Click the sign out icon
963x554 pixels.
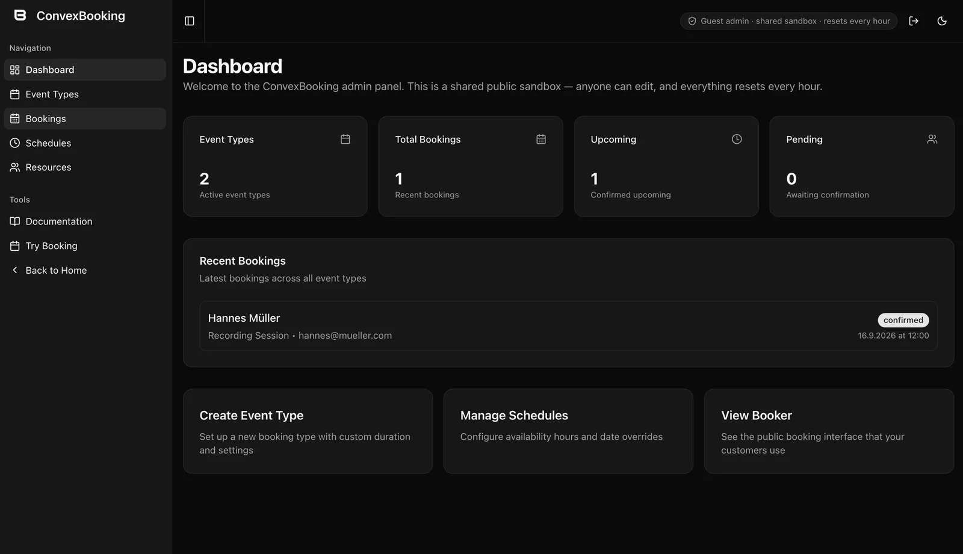coord(914,21)
